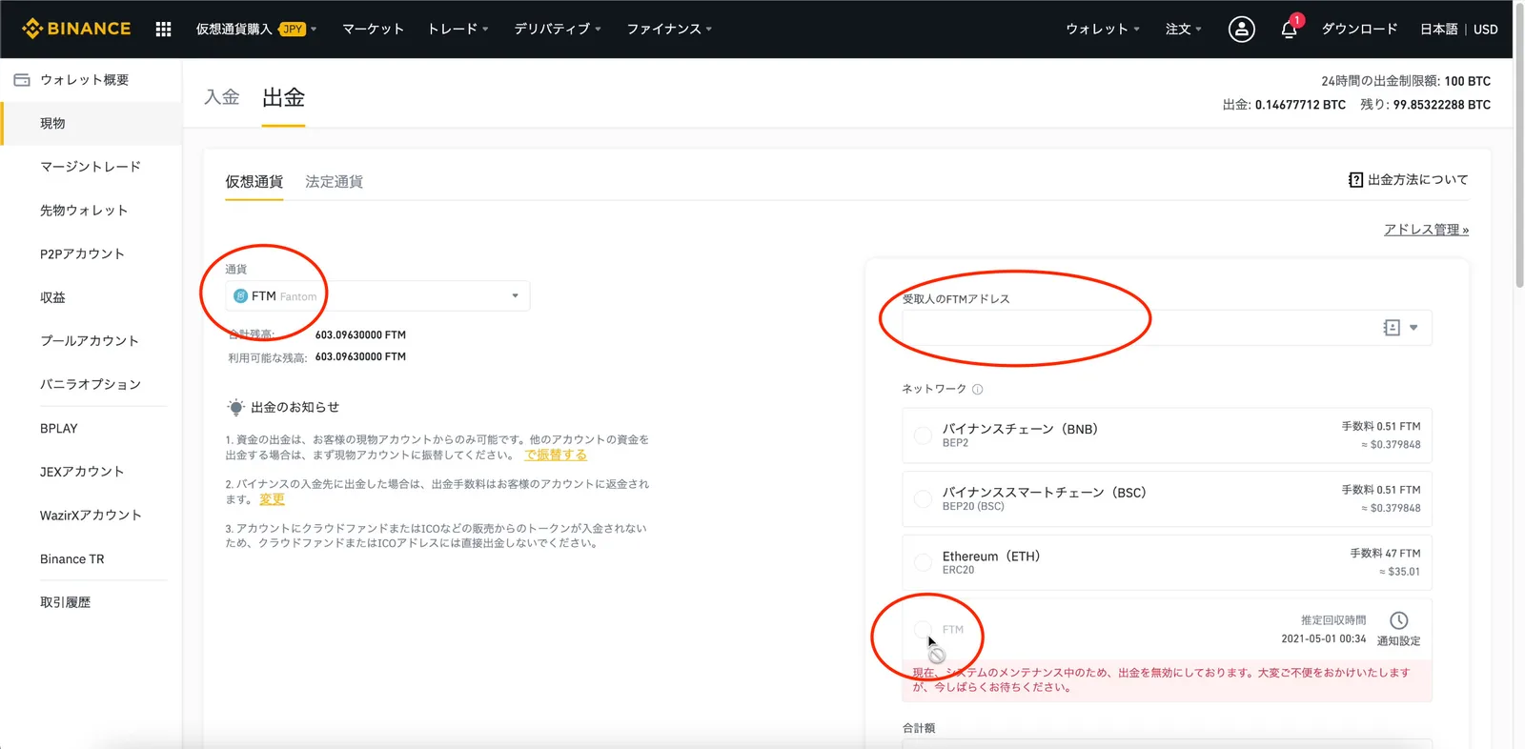
Task: Click the Binance logo
Action: pyautogui.click(x=76, y=29)
